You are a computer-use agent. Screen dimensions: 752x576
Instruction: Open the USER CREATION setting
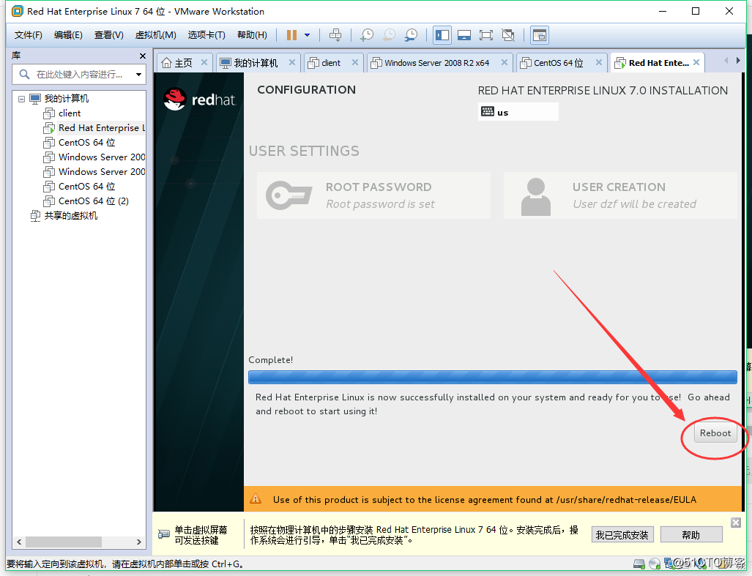[x=620, y=195]
